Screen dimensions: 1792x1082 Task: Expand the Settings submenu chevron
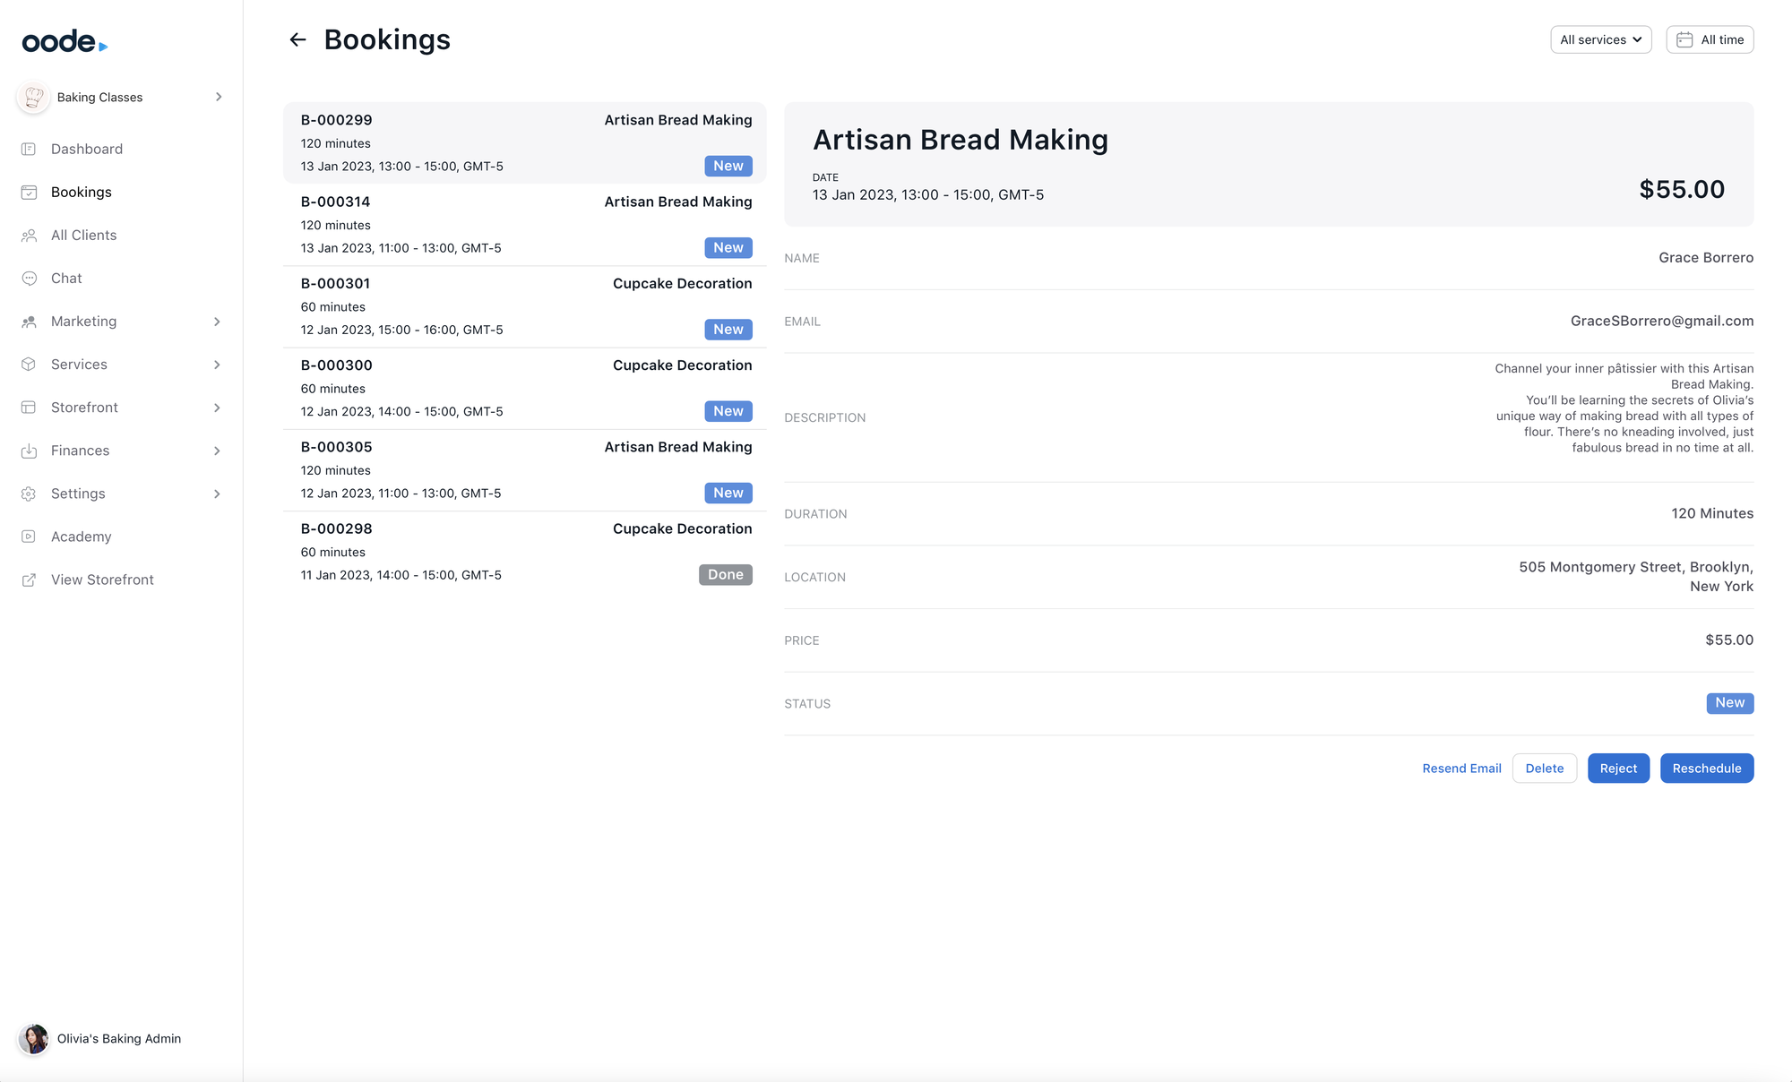click(x=217, y=494)
